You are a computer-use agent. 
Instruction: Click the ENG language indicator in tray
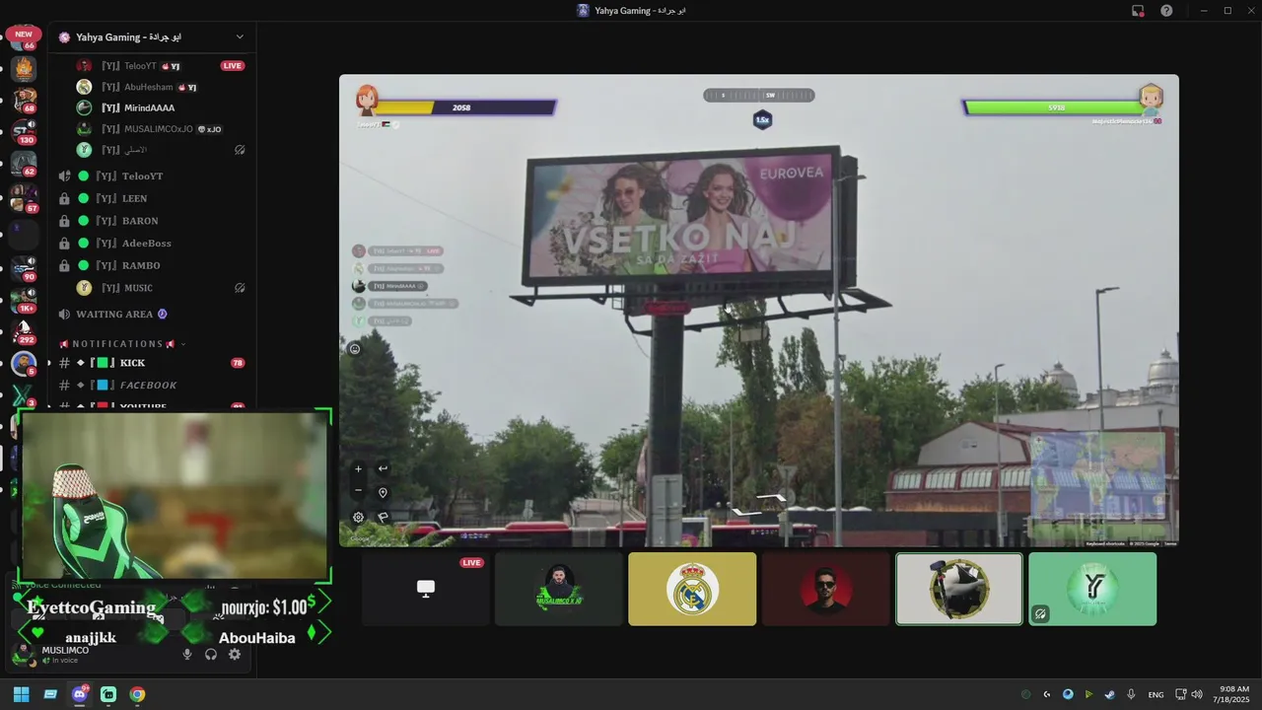[1156, 695]
